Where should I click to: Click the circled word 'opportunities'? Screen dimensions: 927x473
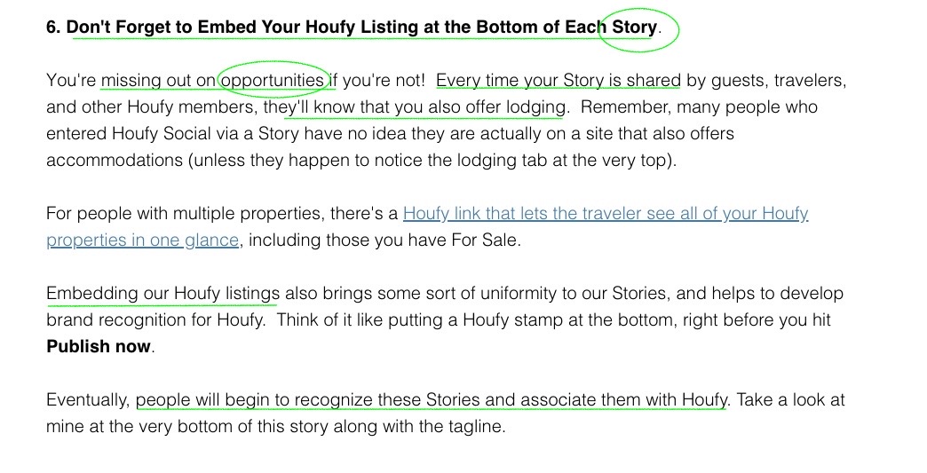point(273,81)
